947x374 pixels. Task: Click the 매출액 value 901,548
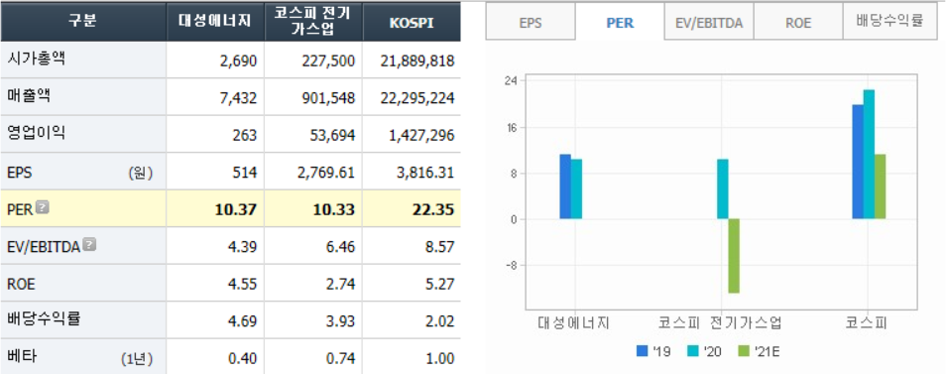[x=328, y=98]
